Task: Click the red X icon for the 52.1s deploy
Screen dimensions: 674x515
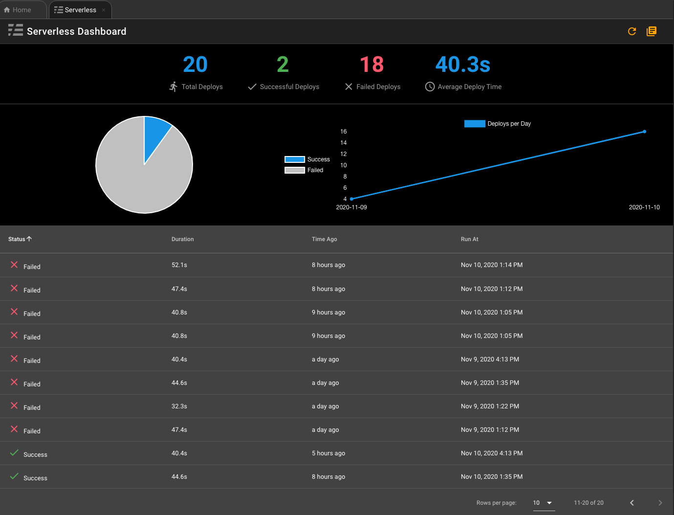Action: tap(14, 265)
